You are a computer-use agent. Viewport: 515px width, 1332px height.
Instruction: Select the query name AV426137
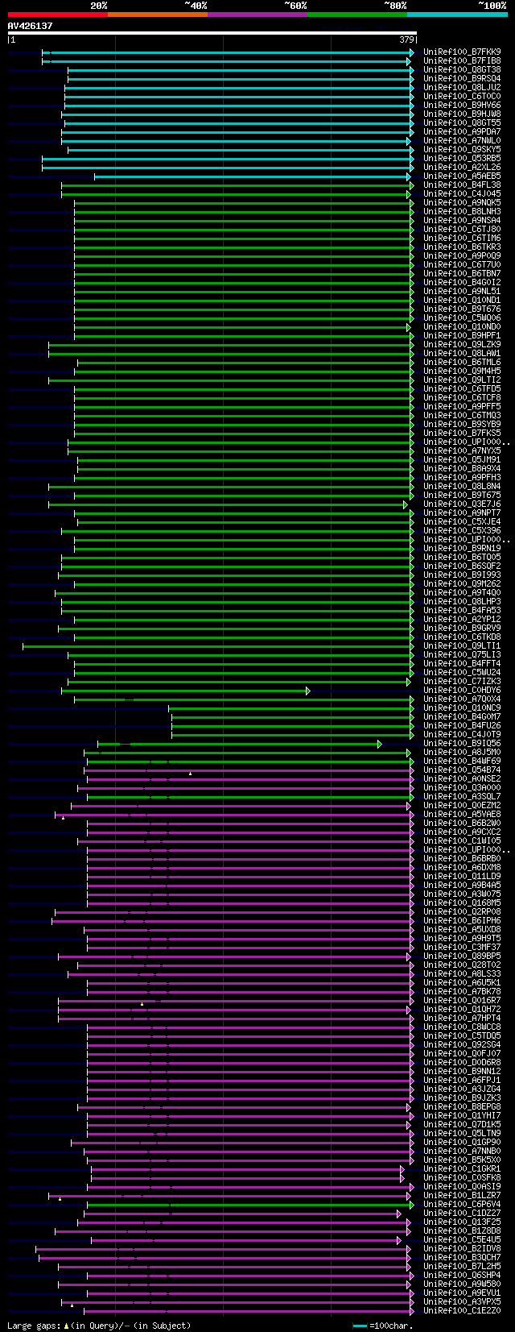point(30,26)
